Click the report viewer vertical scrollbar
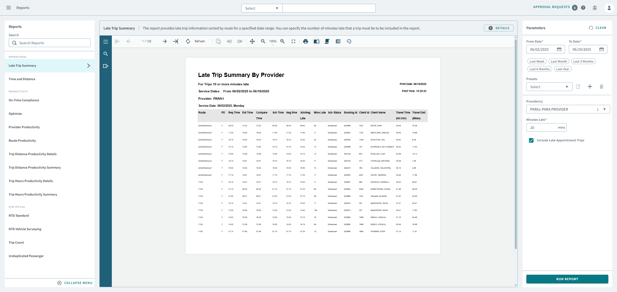Viewport: 617px width, 292px height. point(515,144)
